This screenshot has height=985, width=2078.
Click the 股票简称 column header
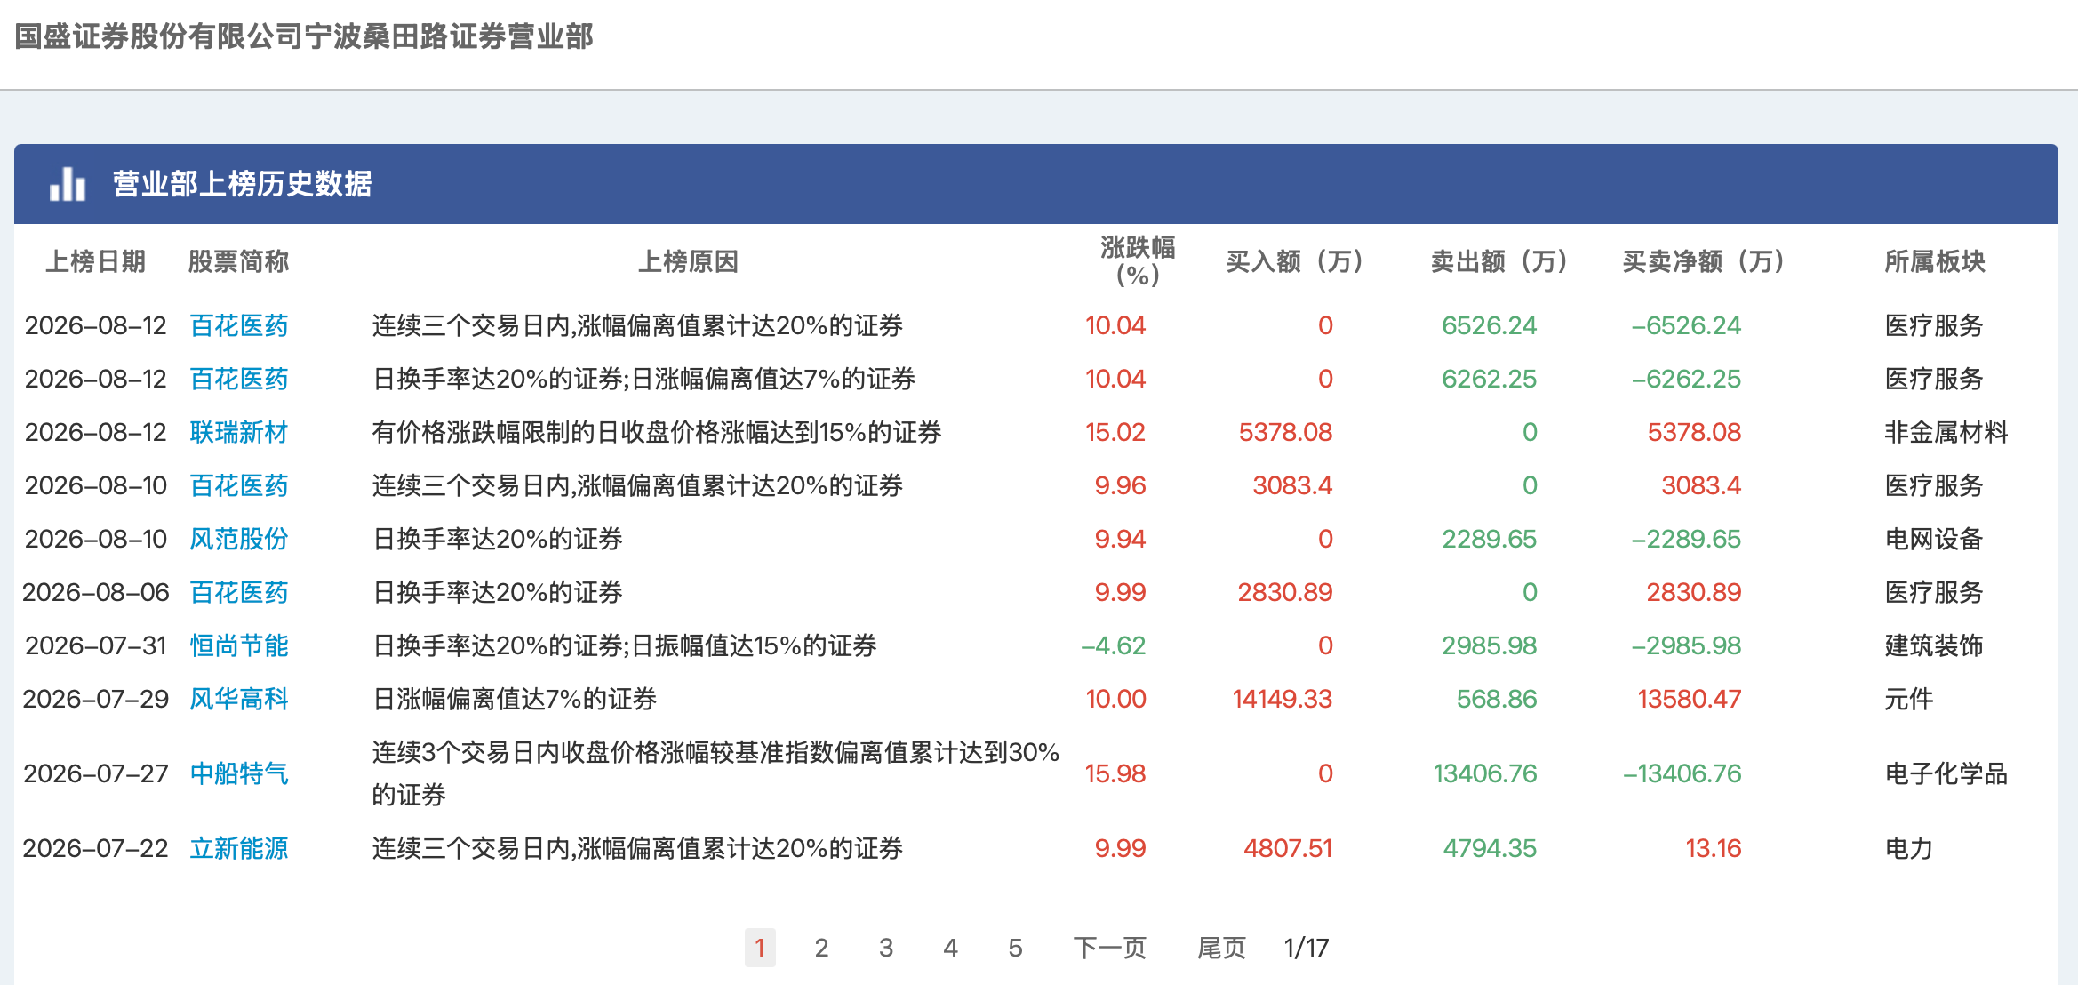click(239, 261)
